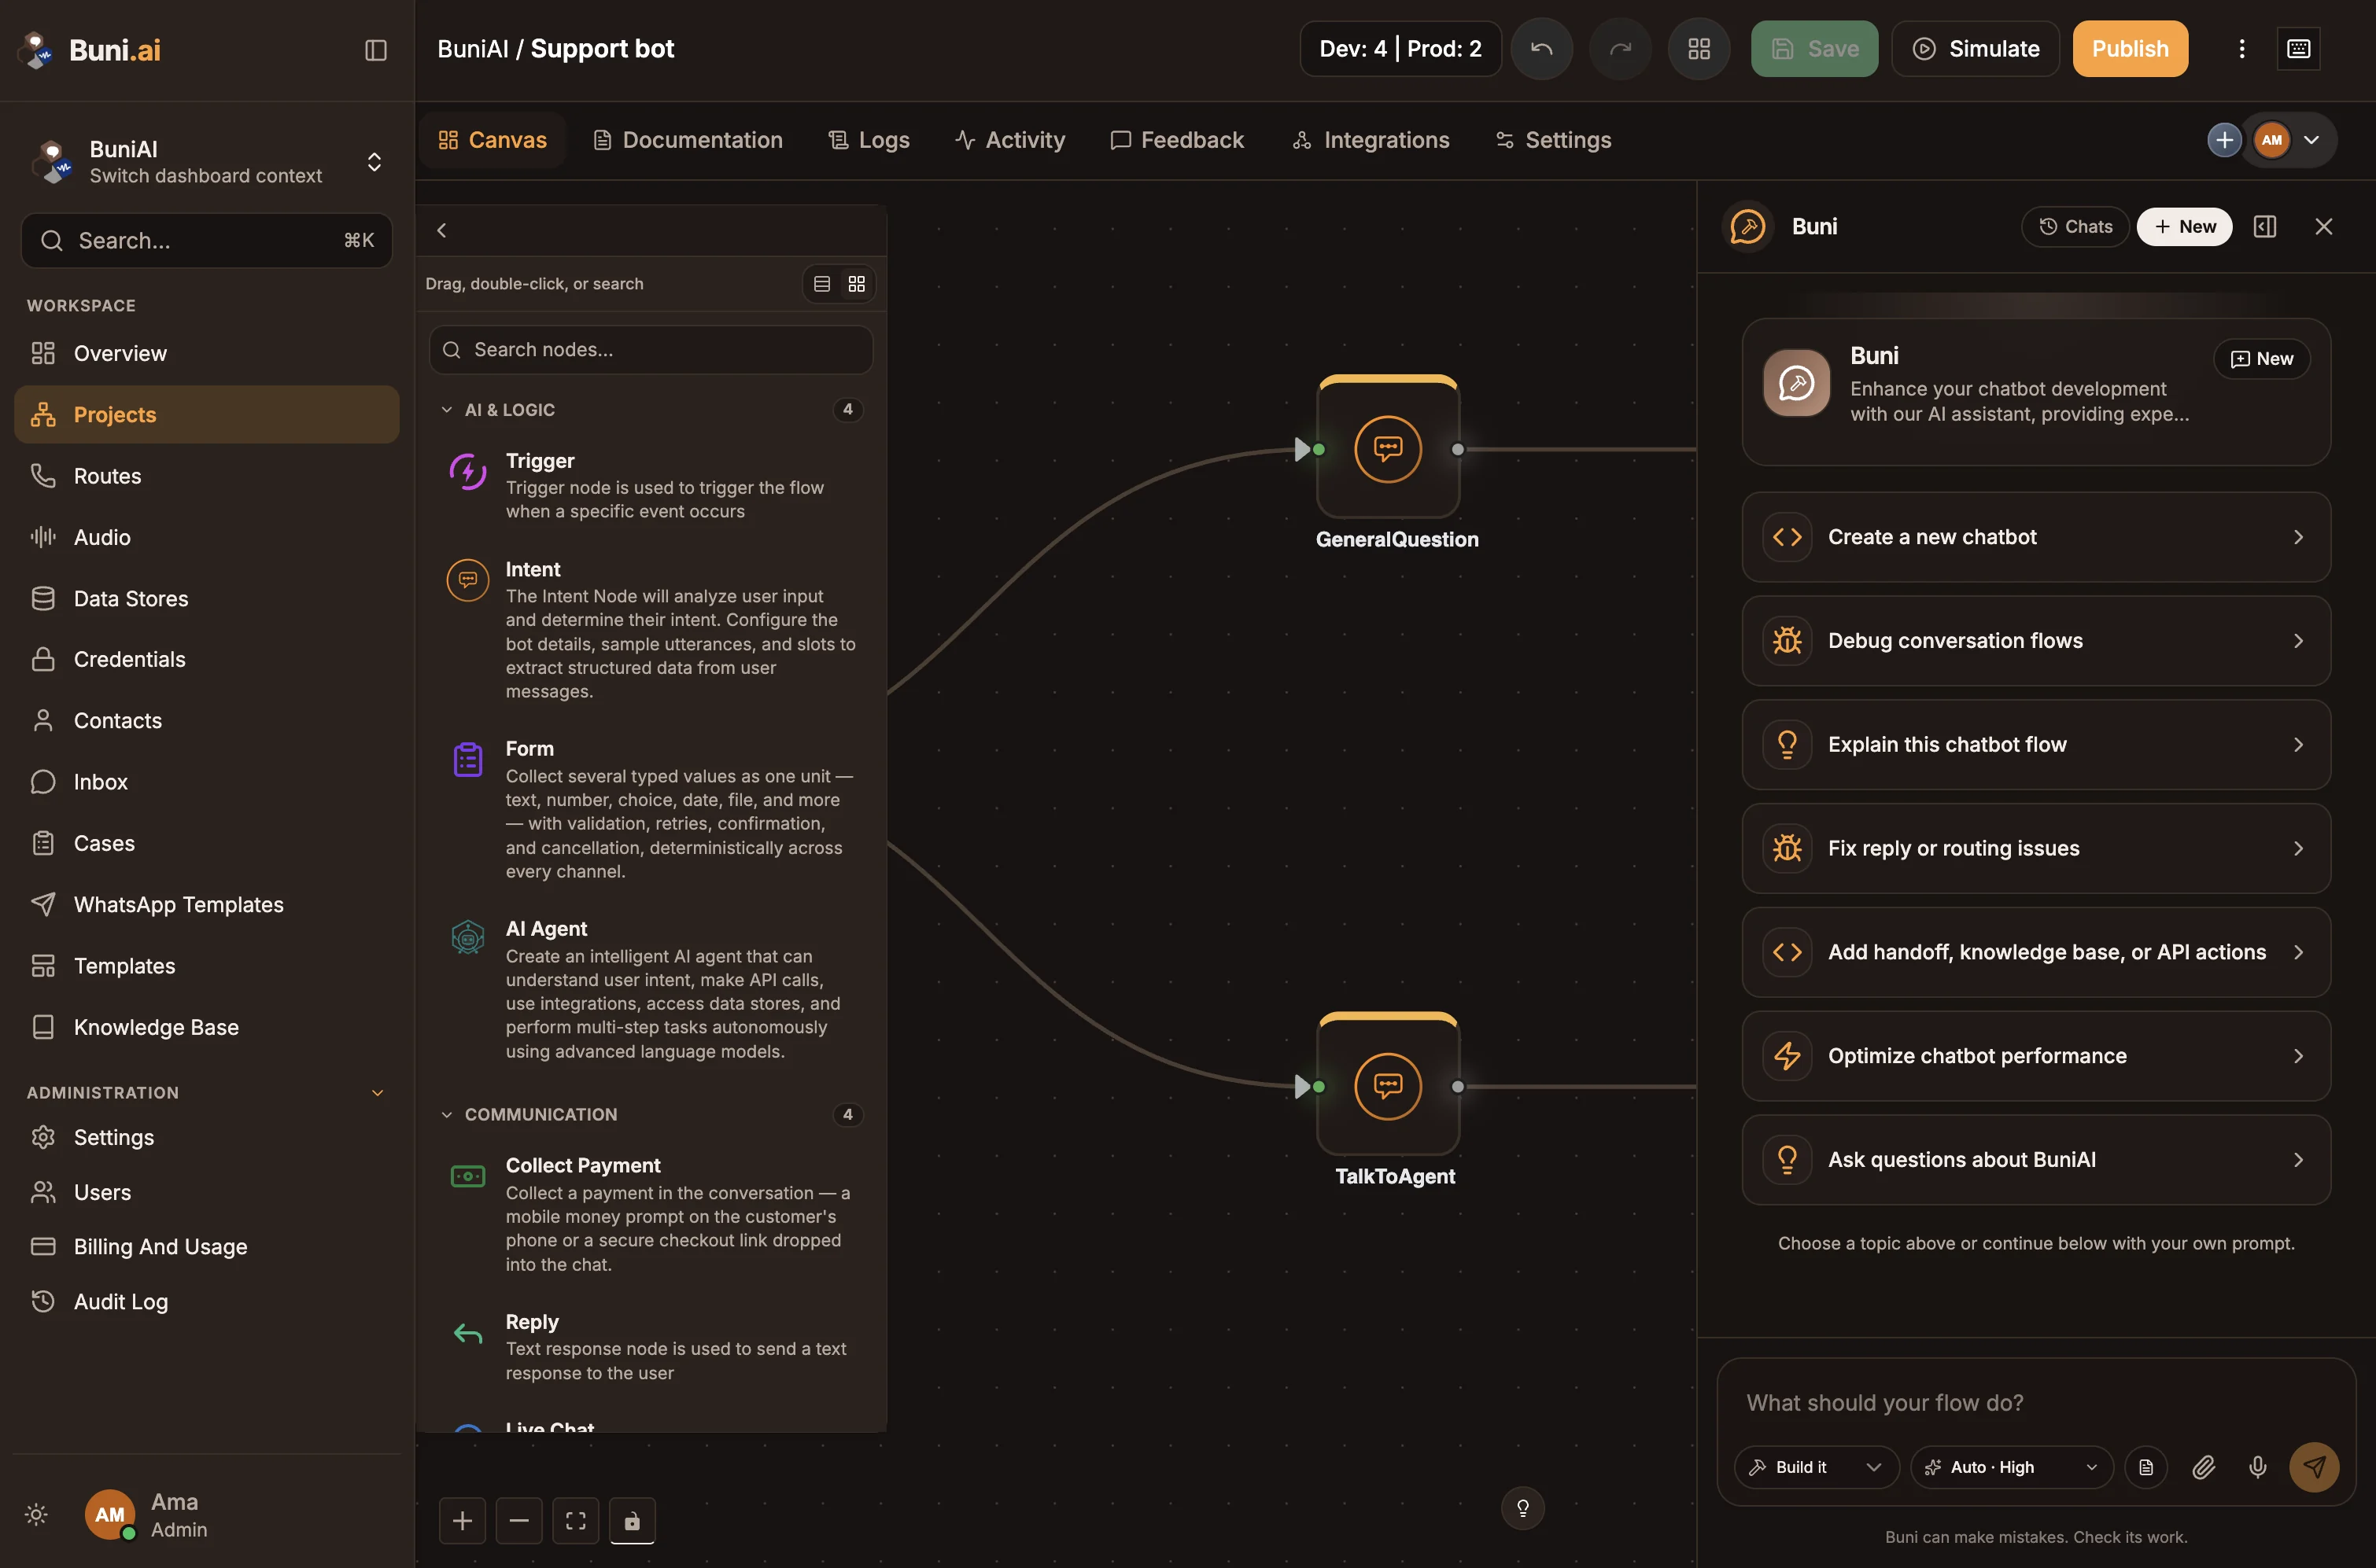Screen dimensions: 2376x1568
Task: Open keyboard shortcuts icon in top bar
Action: point(2298,49)
